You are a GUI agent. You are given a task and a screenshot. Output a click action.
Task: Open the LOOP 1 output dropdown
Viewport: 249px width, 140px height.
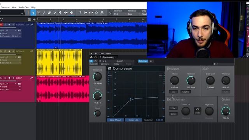tap(11, 89)
